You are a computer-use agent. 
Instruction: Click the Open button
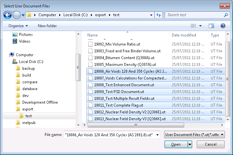tap(176, 144)
